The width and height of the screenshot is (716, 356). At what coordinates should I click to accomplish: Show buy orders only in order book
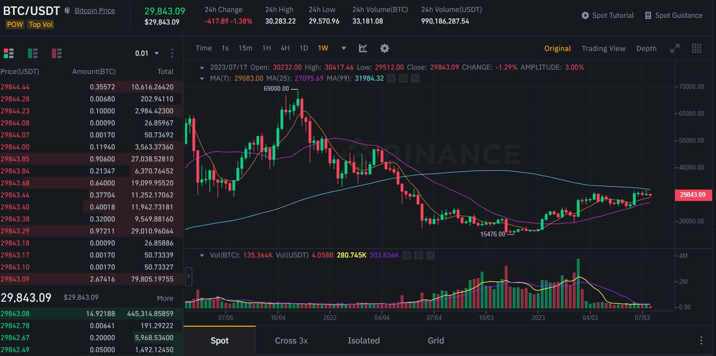coord(32,53)
